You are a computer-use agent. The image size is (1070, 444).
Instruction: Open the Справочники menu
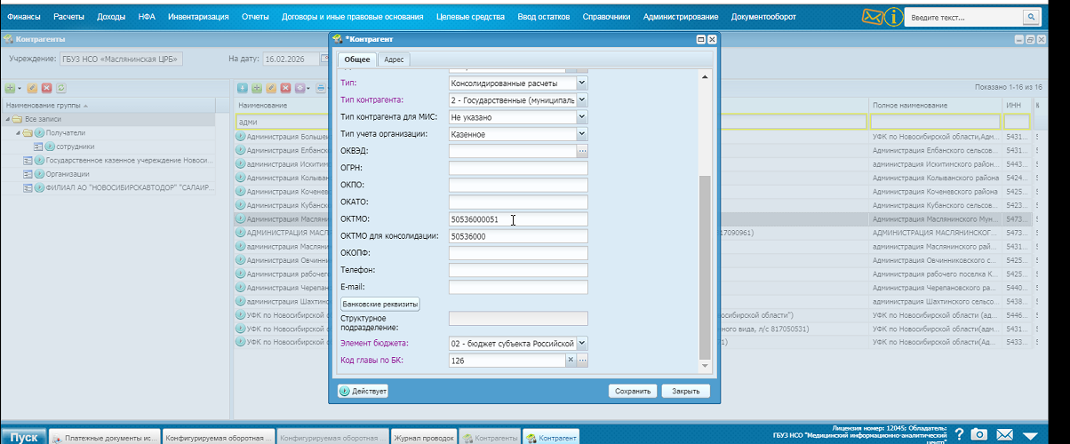click(x=607, y=17)
